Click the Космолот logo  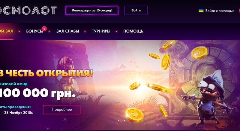[28, 11]
